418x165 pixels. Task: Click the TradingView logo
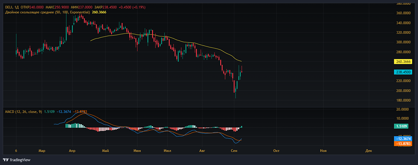point(17,160)
